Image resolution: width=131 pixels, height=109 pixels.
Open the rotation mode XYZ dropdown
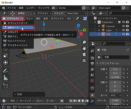[x=115, y=96]
